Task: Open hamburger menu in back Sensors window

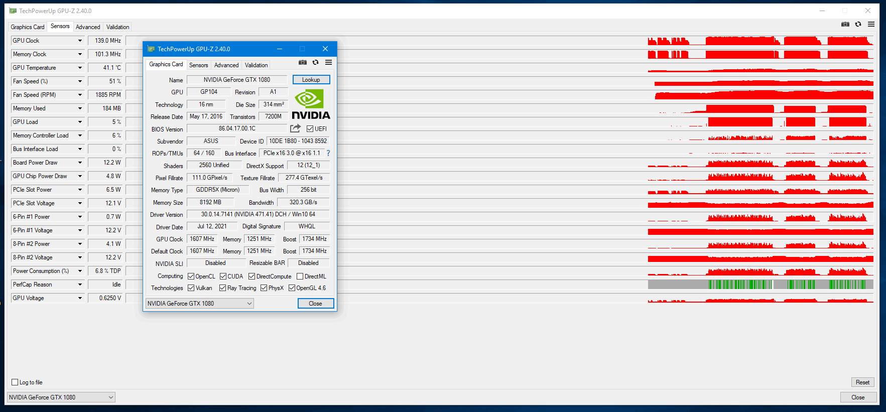Action: coord(871,24)
